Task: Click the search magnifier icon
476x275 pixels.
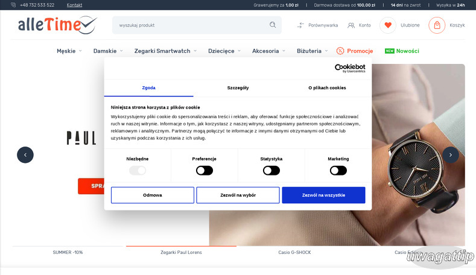Action: 273,25
